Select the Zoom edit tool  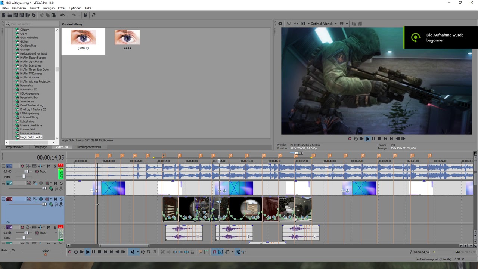coord(155,252)
